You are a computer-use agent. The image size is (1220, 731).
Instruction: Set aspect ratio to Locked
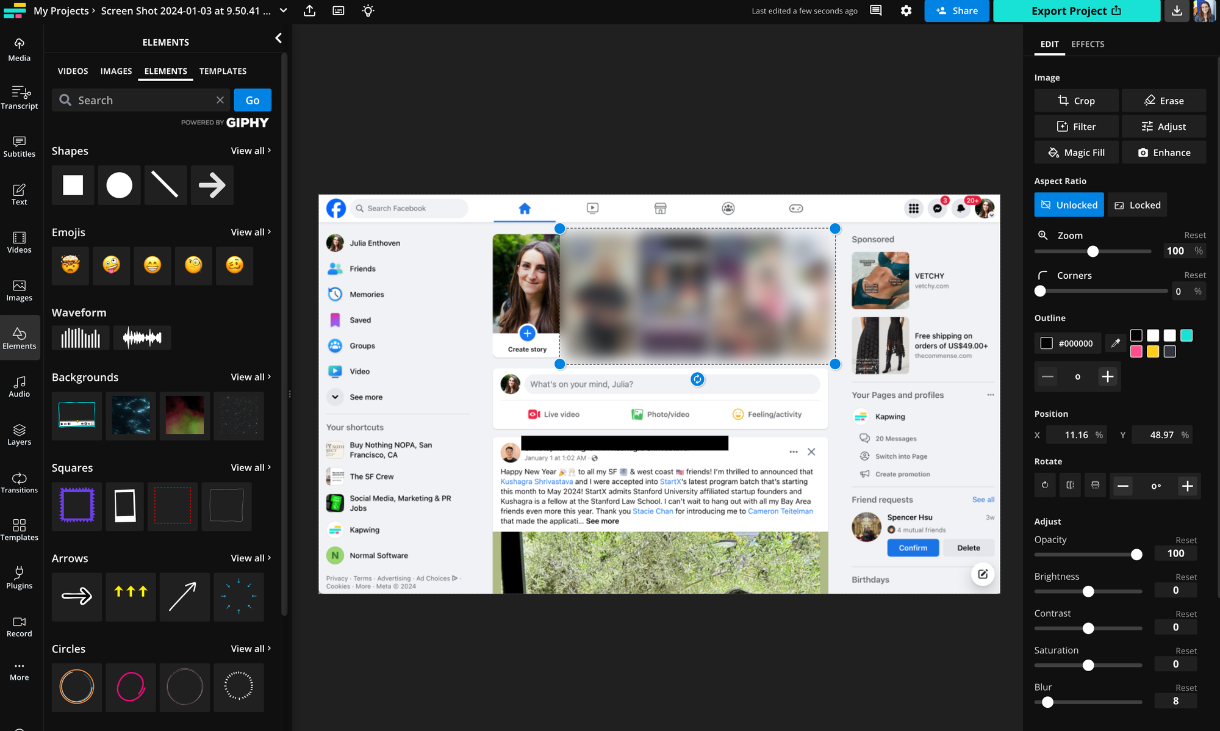[1137, 205]
